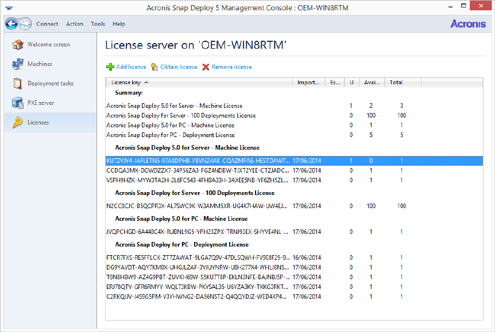The image size is (495, 332).
Task: Click the Obtain license key icon
Action: 154,67
